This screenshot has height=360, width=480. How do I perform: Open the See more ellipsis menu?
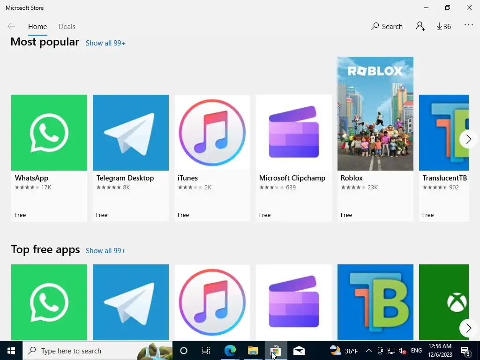click(469, 25)
